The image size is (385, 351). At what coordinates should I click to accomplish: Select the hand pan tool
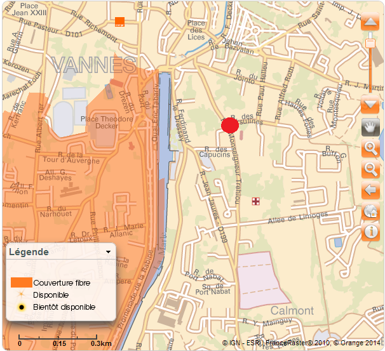(x=370, y=127)
